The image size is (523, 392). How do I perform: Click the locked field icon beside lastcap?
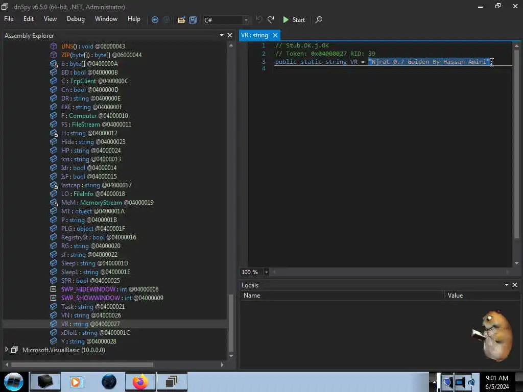[53, 185]
